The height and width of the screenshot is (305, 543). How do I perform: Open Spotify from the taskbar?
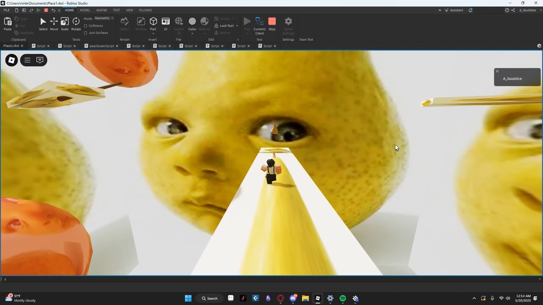(343, 298)
